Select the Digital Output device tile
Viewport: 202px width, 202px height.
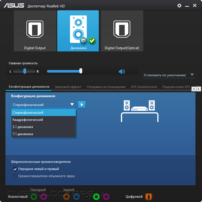(x=35, y=31)
